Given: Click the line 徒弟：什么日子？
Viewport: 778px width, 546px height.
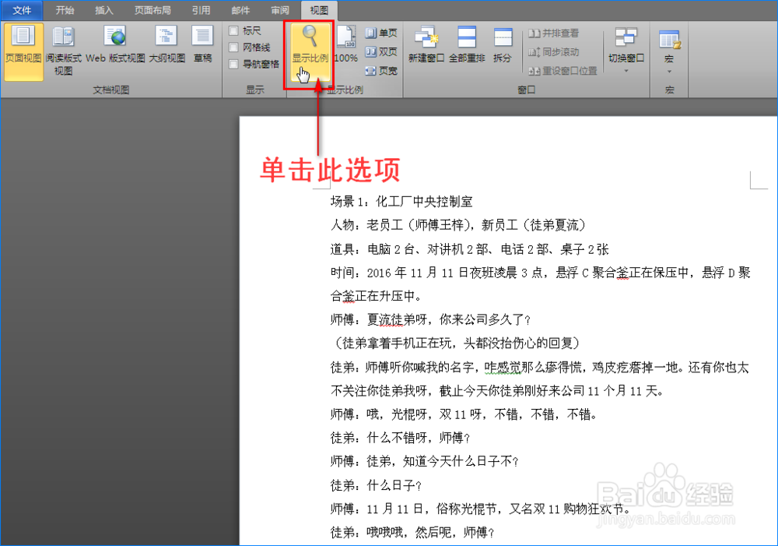Looking at the screenshot, I should pyautogui.click(x=376, y=485).
